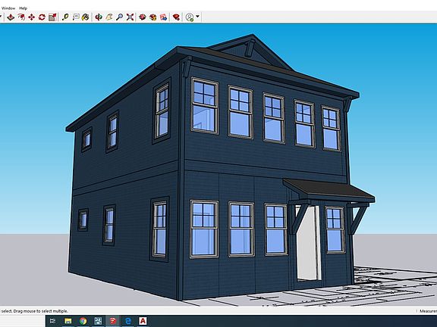Open Google Chrome from the taskbar
437x327 pixels.
83,321
